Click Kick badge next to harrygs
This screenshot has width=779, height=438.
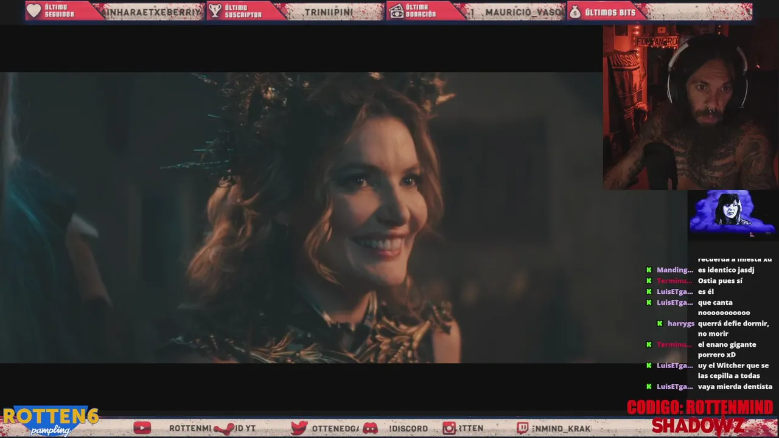click(660, 324)
